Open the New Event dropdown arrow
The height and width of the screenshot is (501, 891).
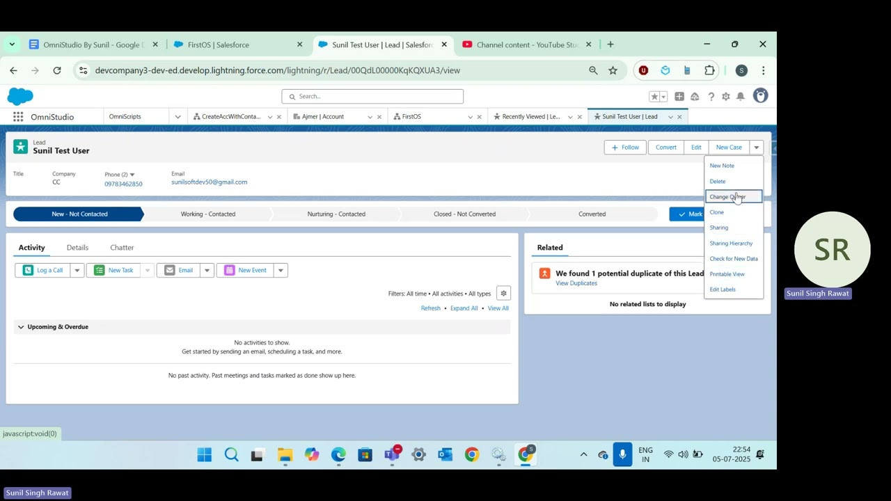pos(281,270)
